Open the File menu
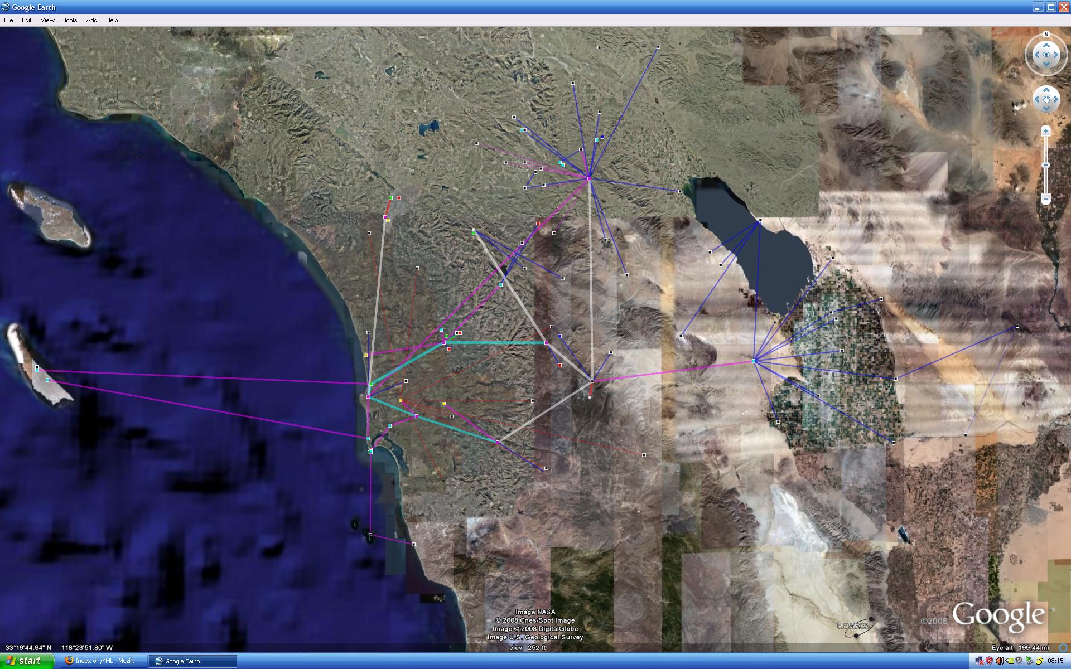 pos(8,20)
